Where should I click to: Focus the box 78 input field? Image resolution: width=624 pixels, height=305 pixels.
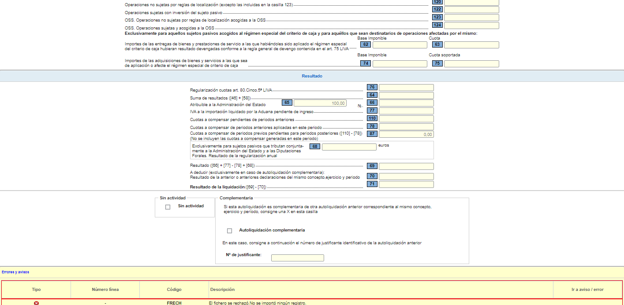click(x=406, y=127)
